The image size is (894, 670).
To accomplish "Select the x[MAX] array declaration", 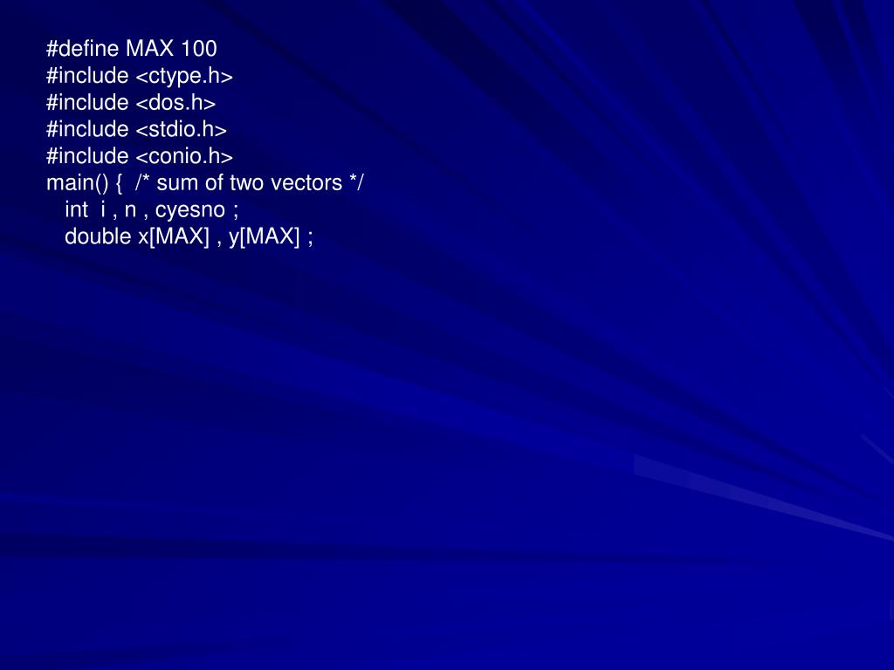I will (175, 236).
